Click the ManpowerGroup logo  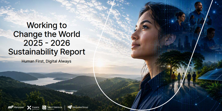point(78,107)
